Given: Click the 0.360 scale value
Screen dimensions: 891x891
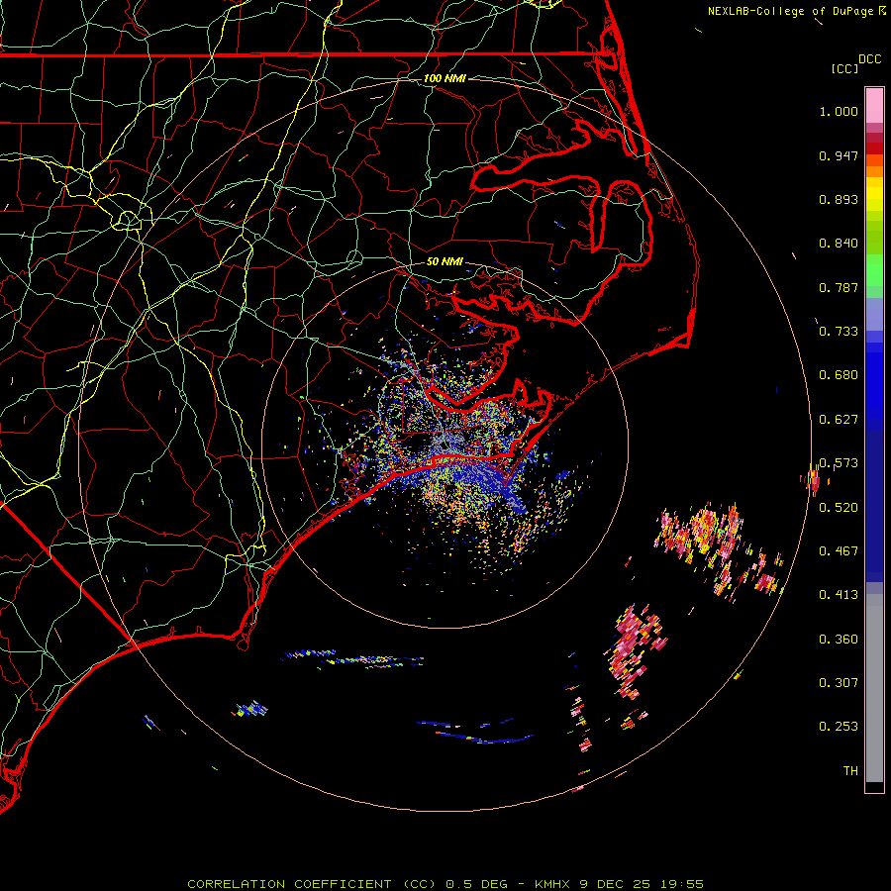Looking at the screenshot, I should (839, 640).
